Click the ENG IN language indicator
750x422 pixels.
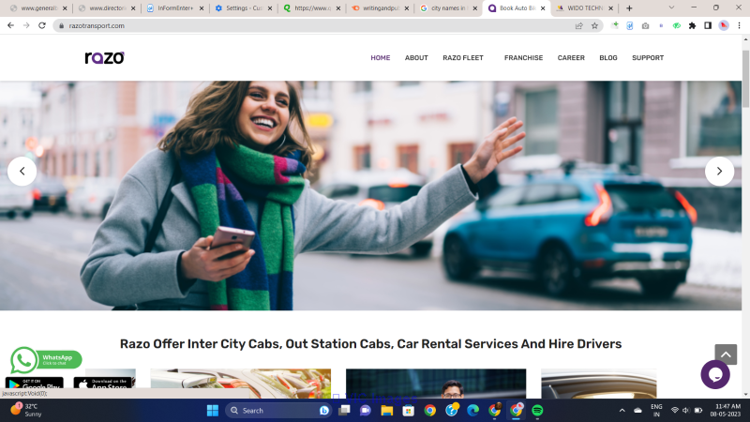[x=656, y=410]
